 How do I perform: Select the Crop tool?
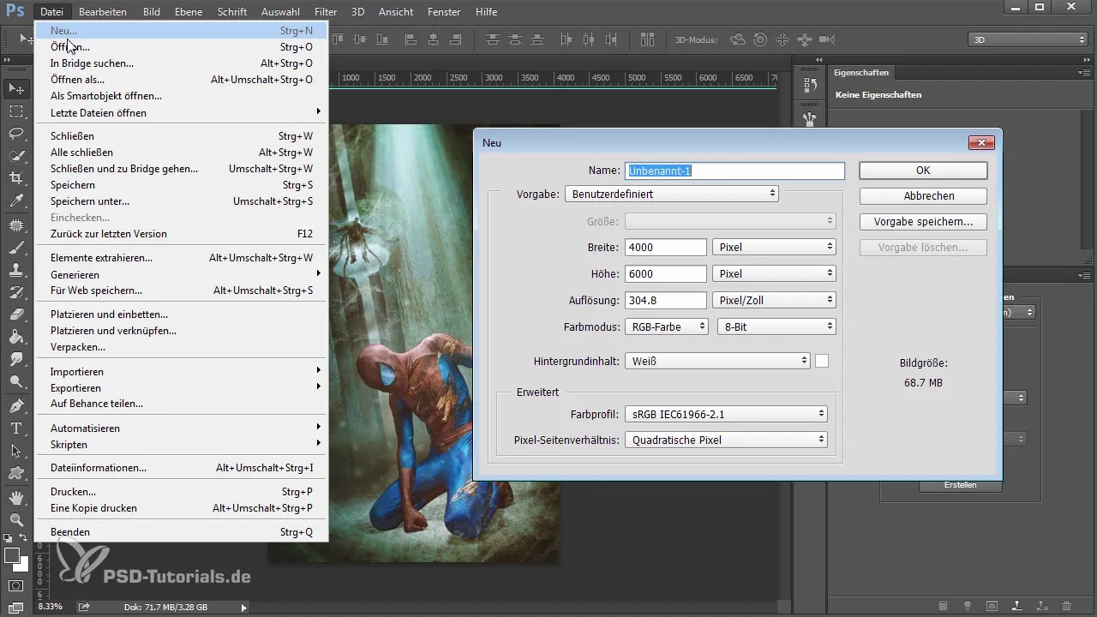(x=15, y=178)
